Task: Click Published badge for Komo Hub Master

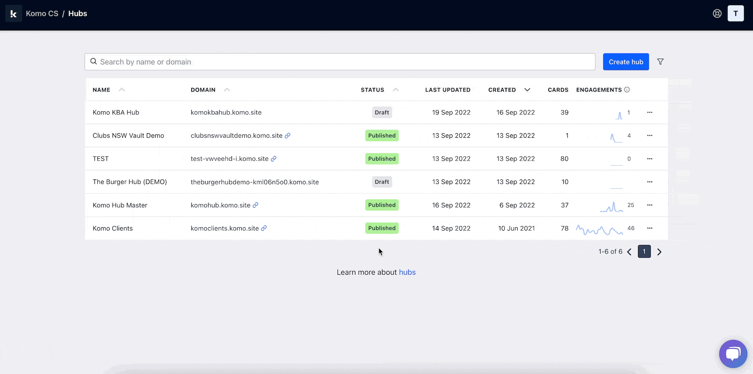Action: [382, 205]
